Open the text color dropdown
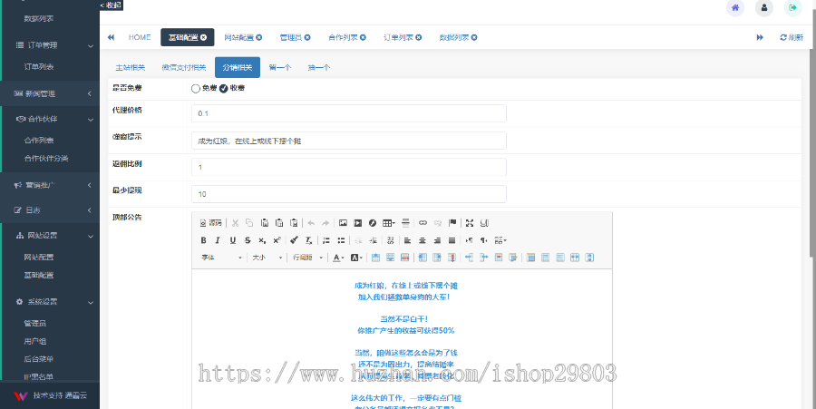 (x=339, y=258)
